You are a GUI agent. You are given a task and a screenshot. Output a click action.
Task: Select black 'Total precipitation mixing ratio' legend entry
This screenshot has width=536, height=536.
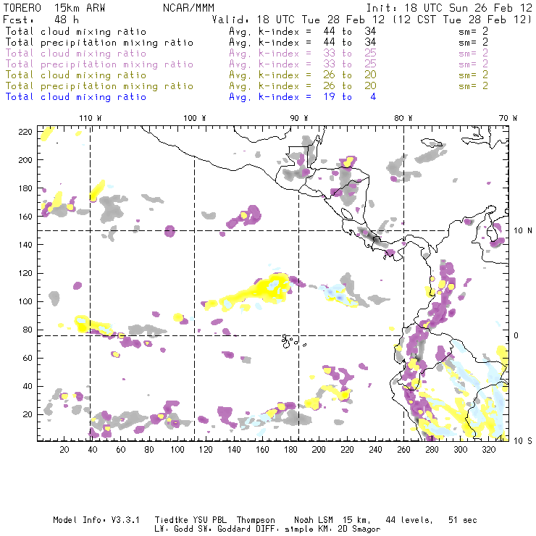pos(99,43)
